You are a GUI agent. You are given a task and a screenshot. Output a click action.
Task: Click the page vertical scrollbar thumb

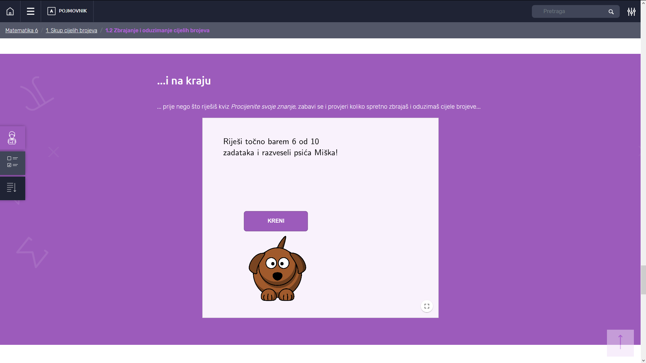coord(643,280)
